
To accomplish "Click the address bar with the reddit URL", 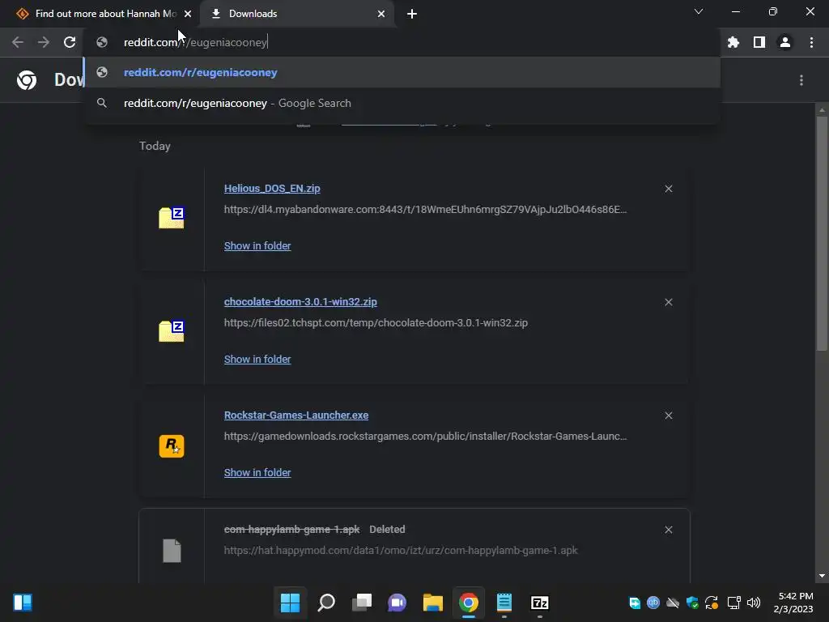I will point(402,42).
